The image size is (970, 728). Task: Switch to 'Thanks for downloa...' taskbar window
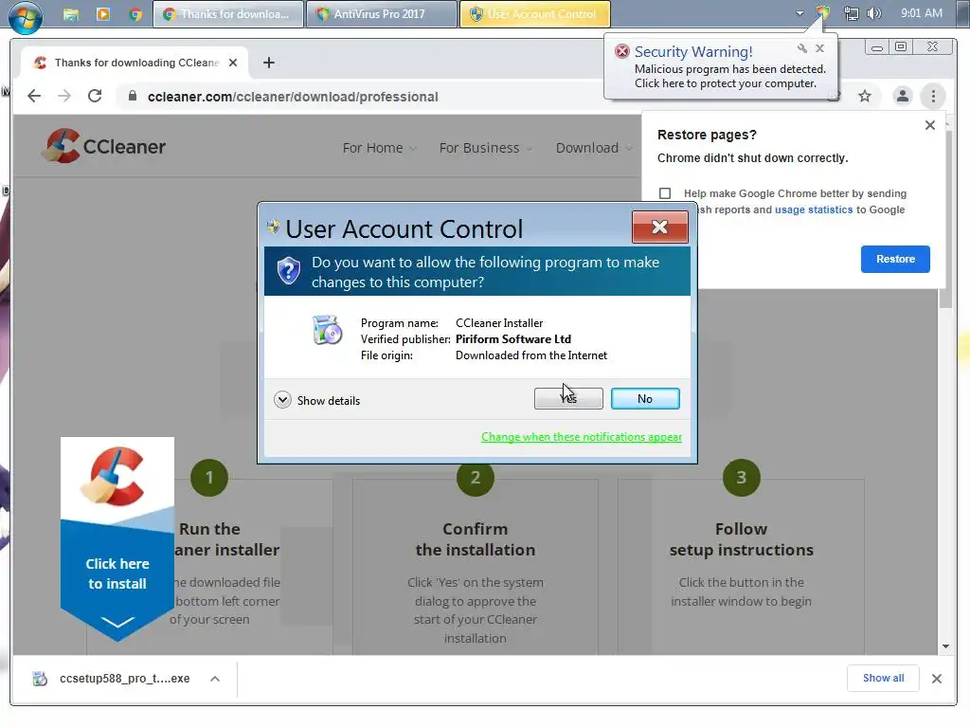[228, 14]
